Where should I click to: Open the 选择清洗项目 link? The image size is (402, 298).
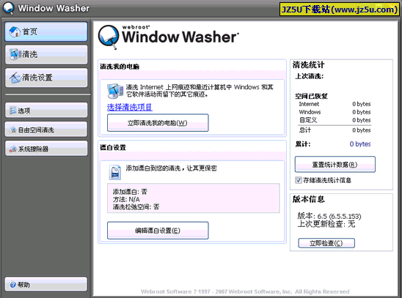coord(130,107)
